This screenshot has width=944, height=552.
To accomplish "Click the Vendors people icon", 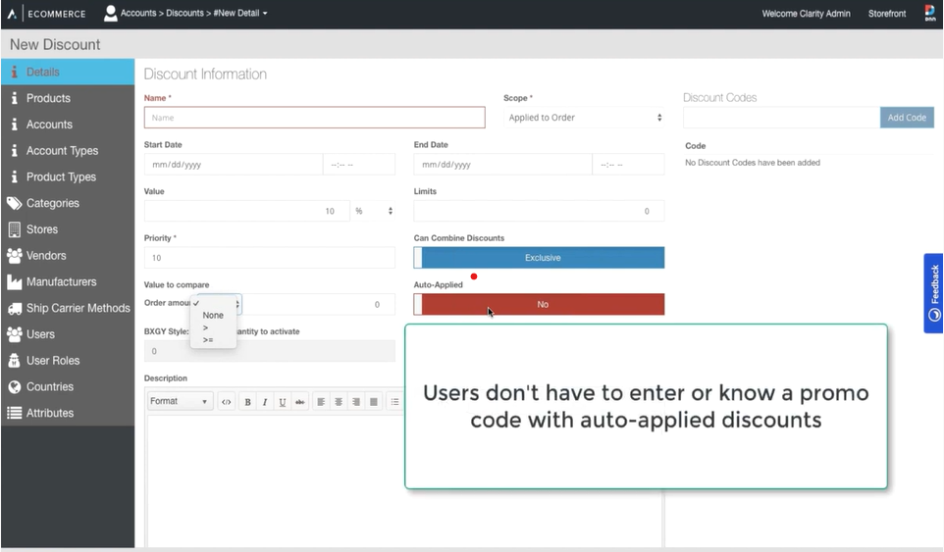I will [x=14, y=256].
